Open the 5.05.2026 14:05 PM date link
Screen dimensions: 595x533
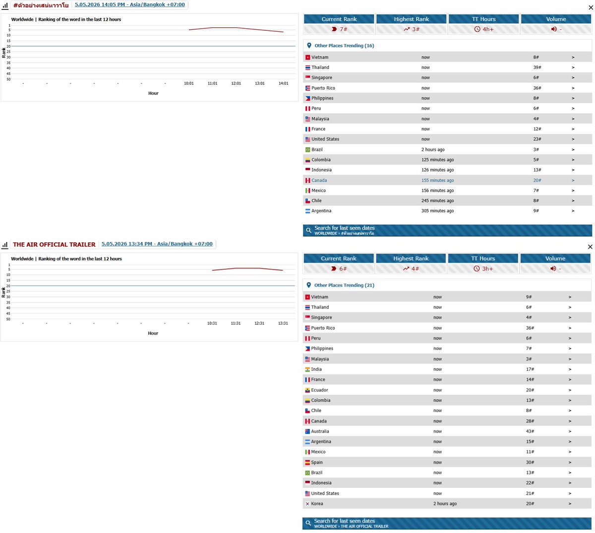click(x=130, y=4)
